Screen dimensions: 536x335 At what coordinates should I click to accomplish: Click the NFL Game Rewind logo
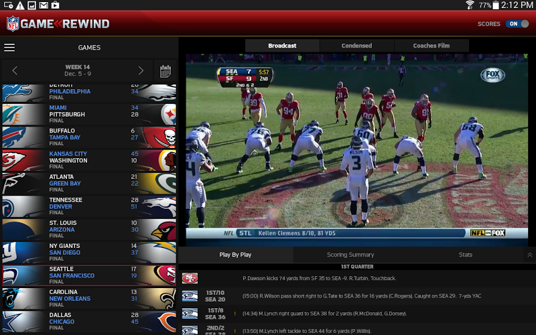tap(58, 23)
